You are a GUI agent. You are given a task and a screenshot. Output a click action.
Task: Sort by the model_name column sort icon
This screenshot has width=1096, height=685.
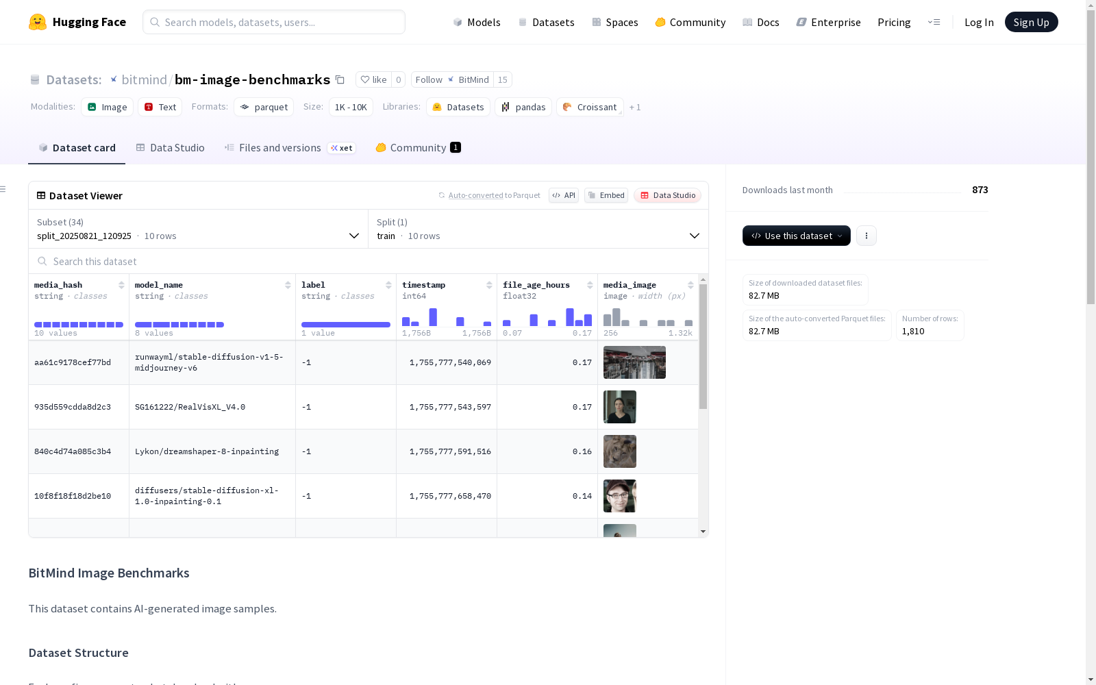[x=288, y=285]
